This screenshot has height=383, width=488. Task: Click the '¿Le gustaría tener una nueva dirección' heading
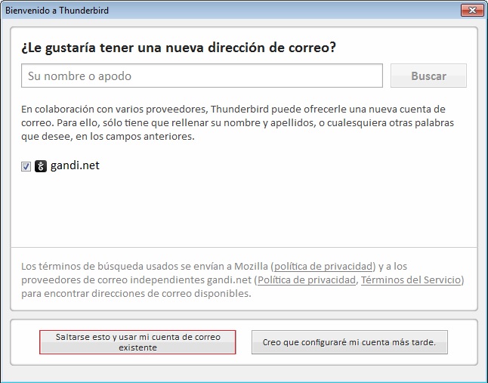tap(178, 48)
